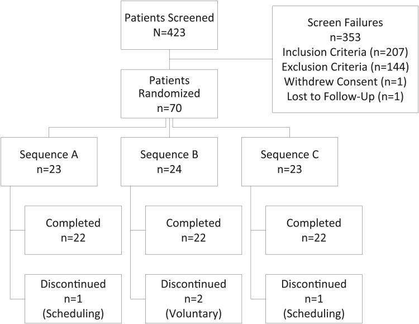Click the Patients Randomized box
The width and height of the screenshot is (419, 324).
pyautogui.click(x=169, y=93)
